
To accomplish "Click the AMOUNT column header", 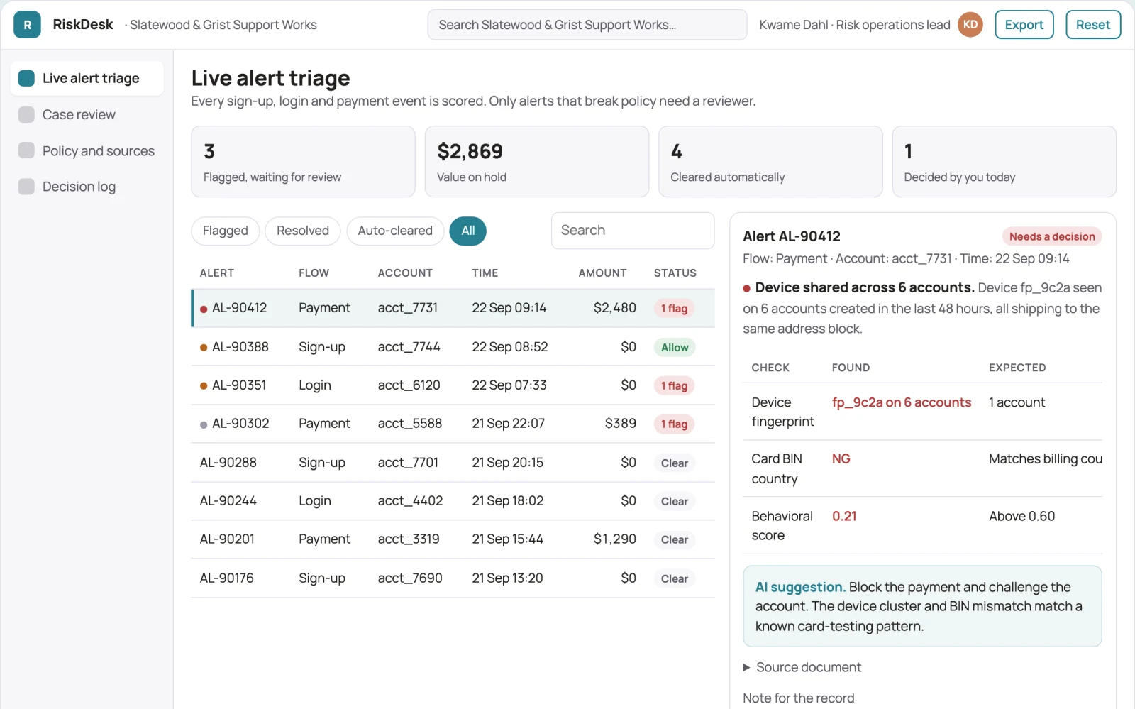I will 602,273.
